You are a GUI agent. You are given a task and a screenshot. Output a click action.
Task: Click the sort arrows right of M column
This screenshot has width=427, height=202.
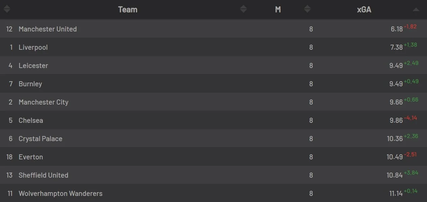point(307,9)
